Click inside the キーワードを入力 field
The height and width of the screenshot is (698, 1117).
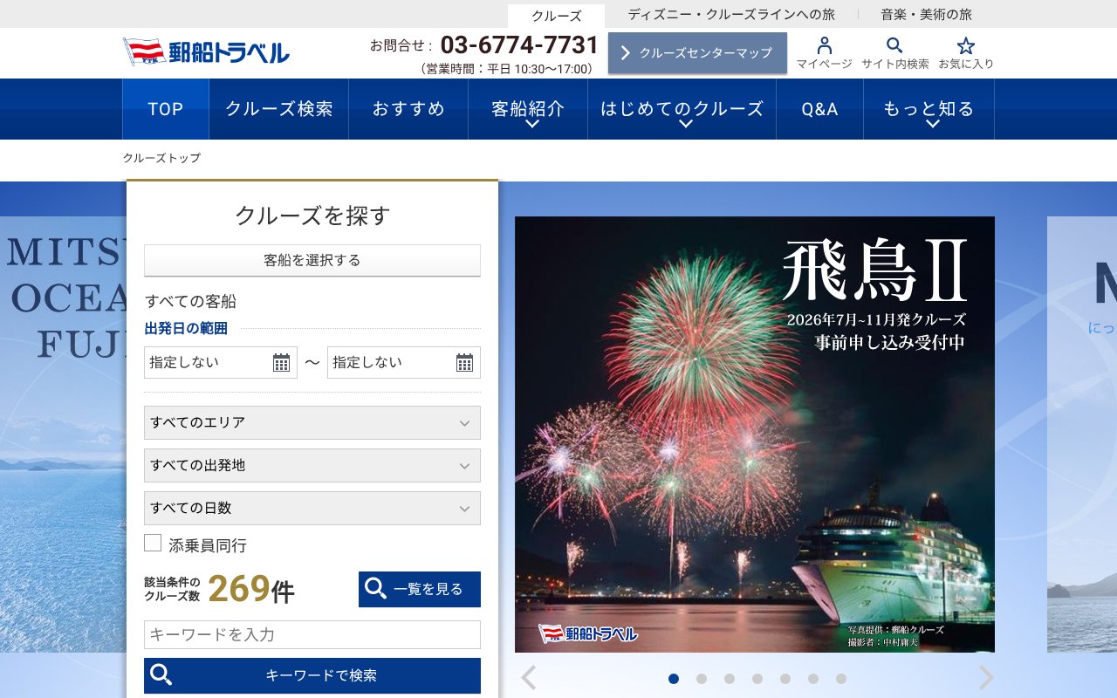[x=312, y=635]
